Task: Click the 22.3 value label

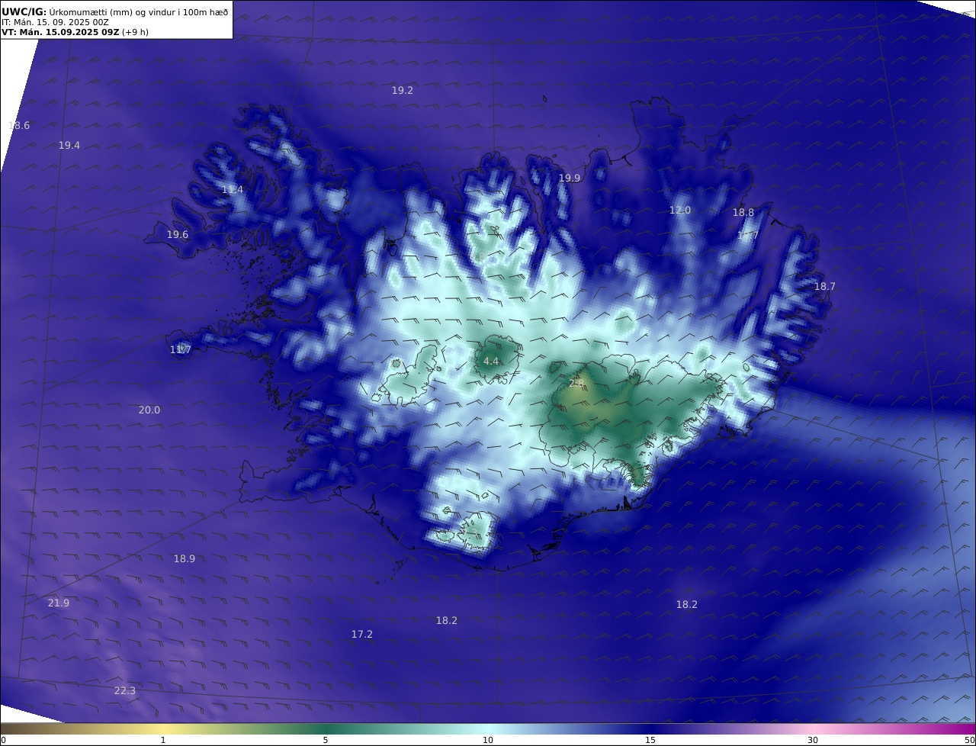Action: [x=125, y=690]
